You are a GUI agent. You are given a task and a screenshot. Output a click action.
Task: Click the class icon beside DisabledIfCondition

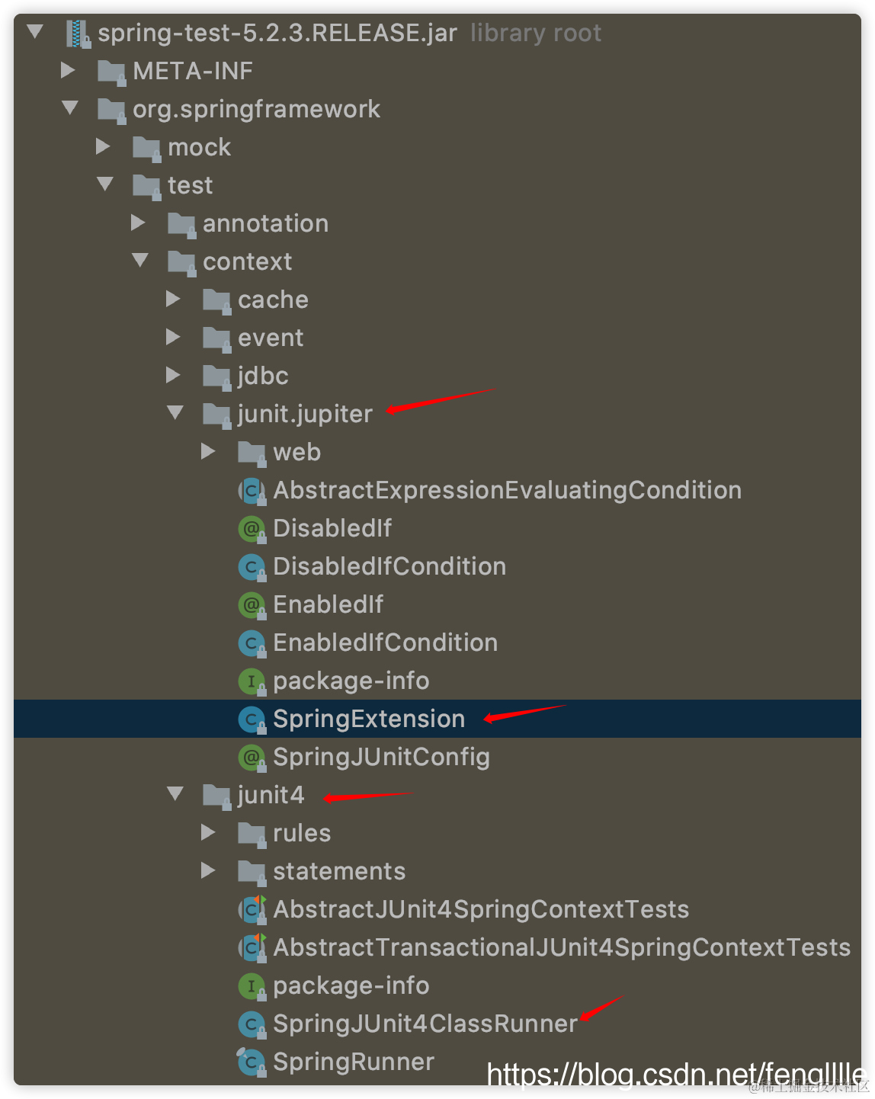252,567
